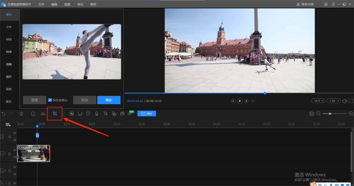The width and height of the screenshot is (354, 186).
Task: Open the voice recording microphone tool
Action: (97, 114)
